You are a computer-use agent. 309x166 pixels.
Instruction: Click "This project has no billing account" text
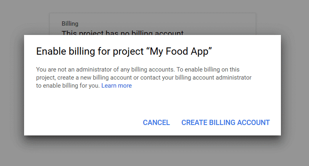pyautogui.click(x=122, y=32)
